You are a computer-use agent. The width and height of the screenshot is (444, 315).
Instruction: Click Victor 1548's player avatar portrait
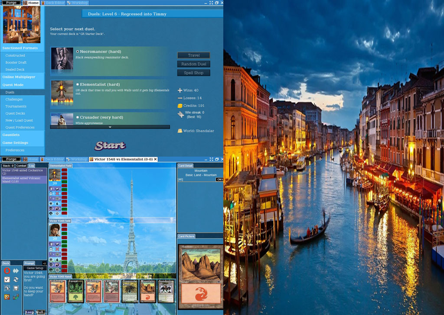(54, 230)
